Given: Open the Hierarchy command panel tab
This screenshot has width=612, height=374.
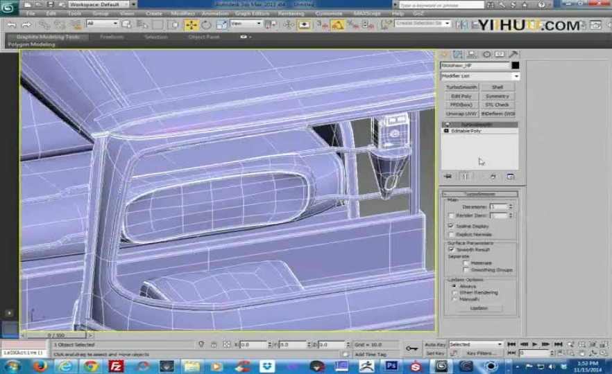Looking at the screenshot, I should click(x=472, y=55).
